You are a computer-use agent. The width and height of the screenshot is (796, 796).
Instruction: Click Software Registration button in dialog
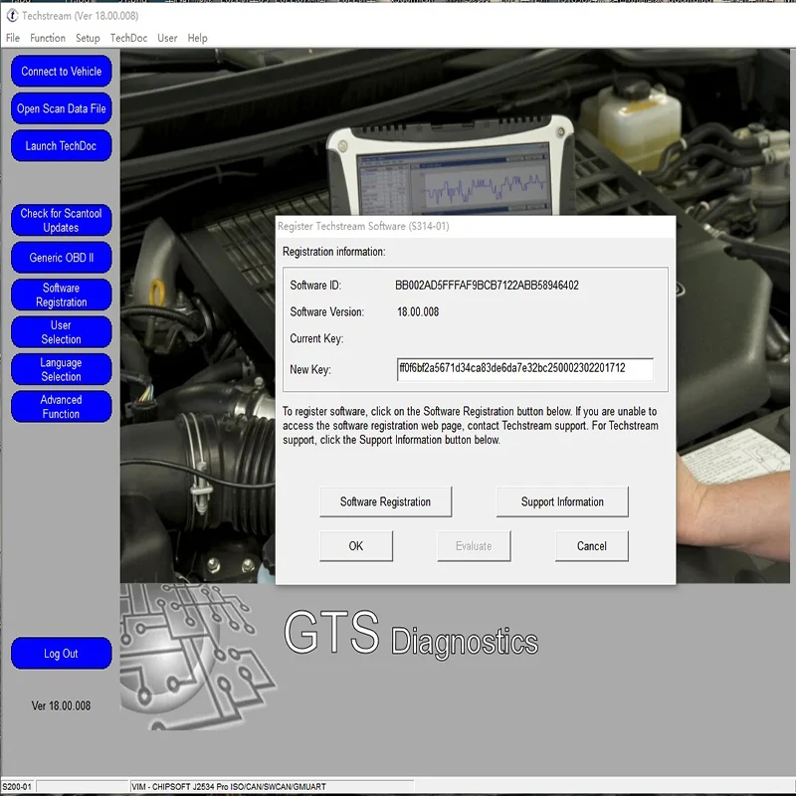[x=385, y=501]
